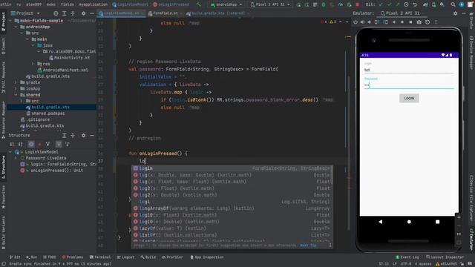Open the Logcat tool window tab
The width and height of the screenshot is (475, 267).
(125, 257)
